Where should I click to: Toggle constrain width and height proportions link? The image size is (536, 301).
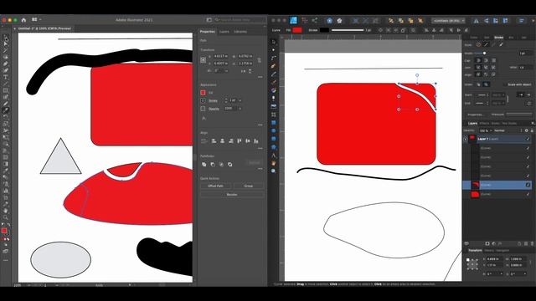pyautogui.click(x=259, y=59)
